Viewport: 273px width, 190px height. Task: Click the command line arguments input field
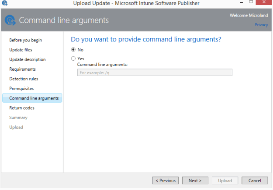(155, 73)
